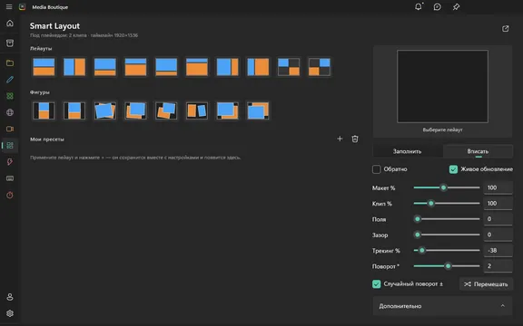
Task: Click the Макет % value field
Action: click(498, 187)
